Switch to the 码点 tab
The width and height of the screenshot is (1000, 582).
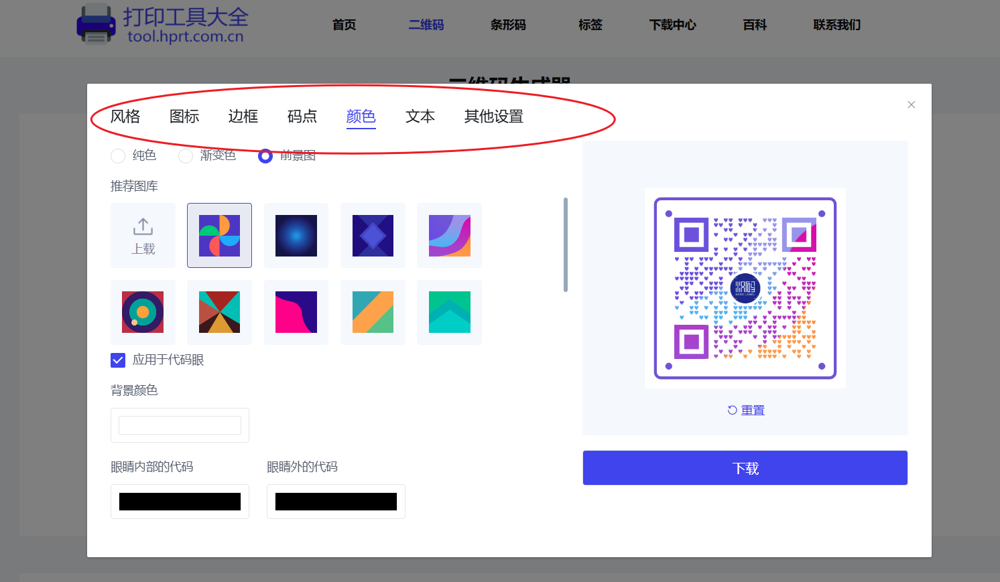pyautogui.click(x=302, y=117)
